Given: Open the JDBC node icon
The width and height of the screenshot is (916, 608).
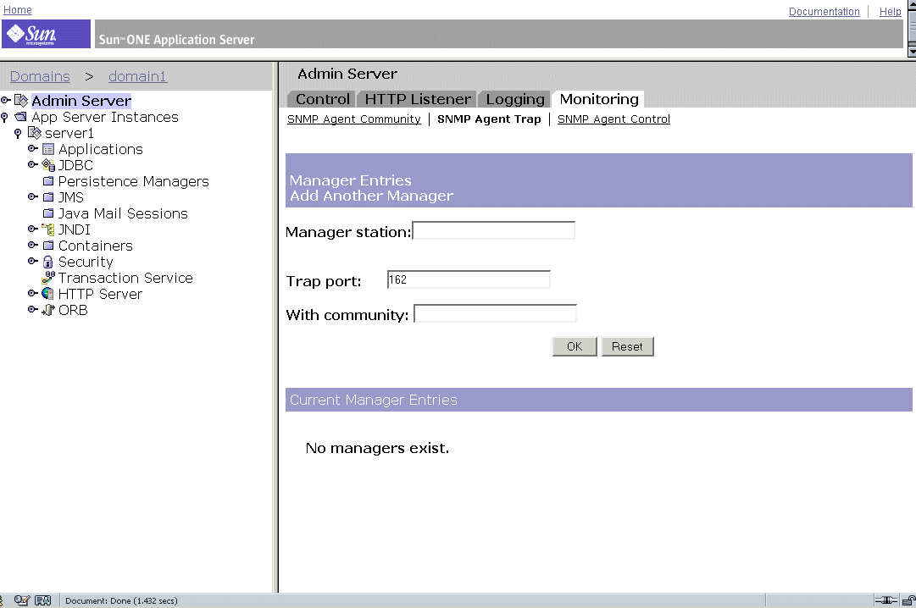Looking at the screenshot, I should point(47,165).
